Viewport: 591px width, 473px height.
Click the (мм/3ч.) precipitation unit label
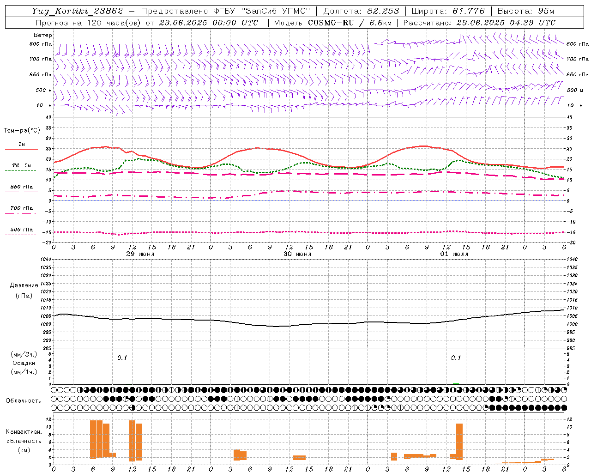24,354
